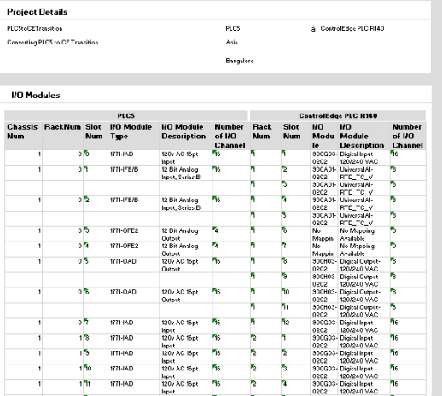Viewport: 442px width, 396px height.
Task: Select 1771-IAD in PLC5 slot 0 row
Action: [121, 154]
